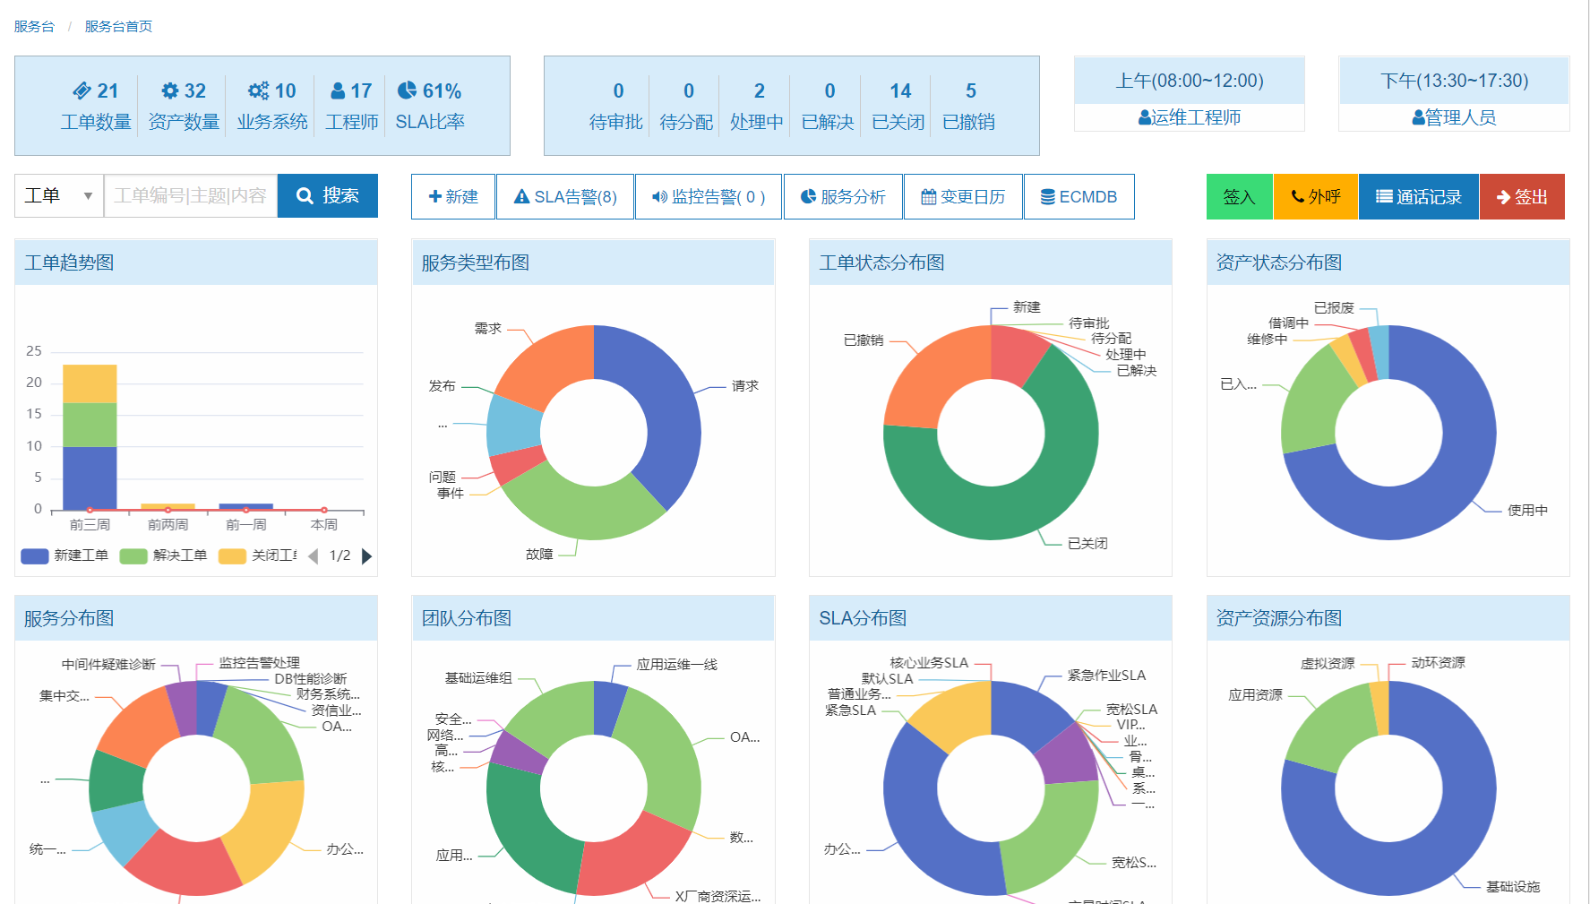Select the 上午 shift 运维工程师 panel

click(1189, 117)
